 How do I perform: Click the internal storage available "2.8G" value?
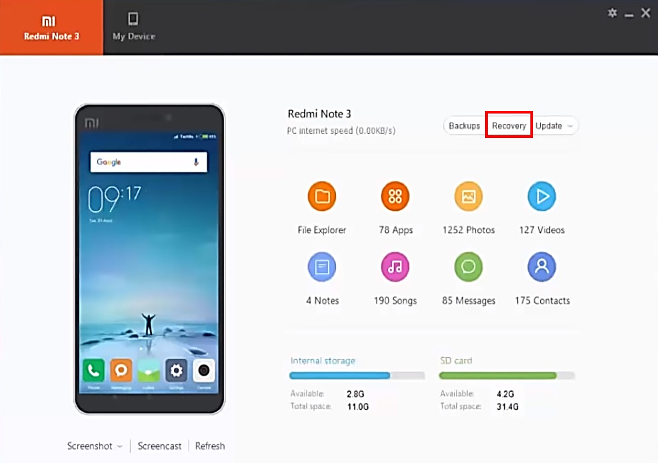pyautogui.click(x=355, y=394)
